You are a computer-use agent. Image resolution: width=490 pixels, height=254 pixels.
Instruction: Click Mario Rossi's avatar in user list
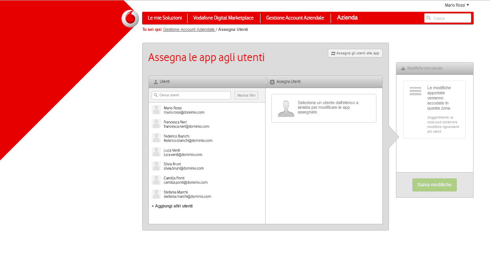pyautogui.click(x=156, y=110)
